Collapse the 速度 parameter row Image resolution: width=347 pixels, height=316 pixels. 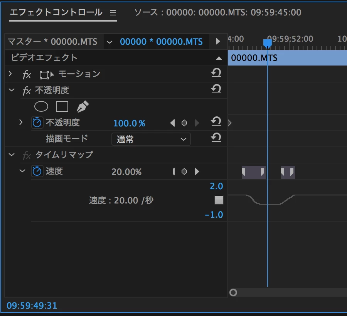22,171
